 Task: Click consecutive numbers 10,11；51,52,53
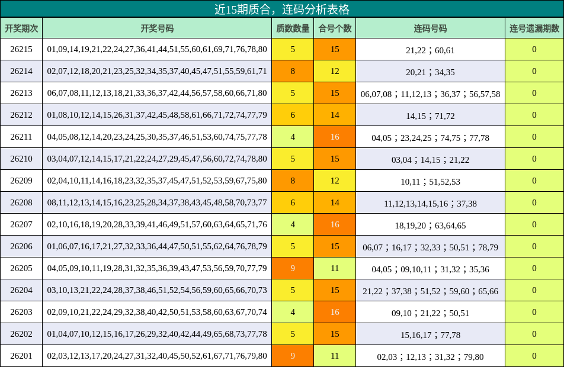tap(430, 182)
